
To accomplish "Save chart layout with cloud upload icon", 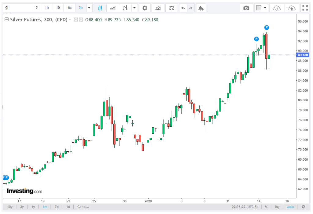I will (292, 8).
